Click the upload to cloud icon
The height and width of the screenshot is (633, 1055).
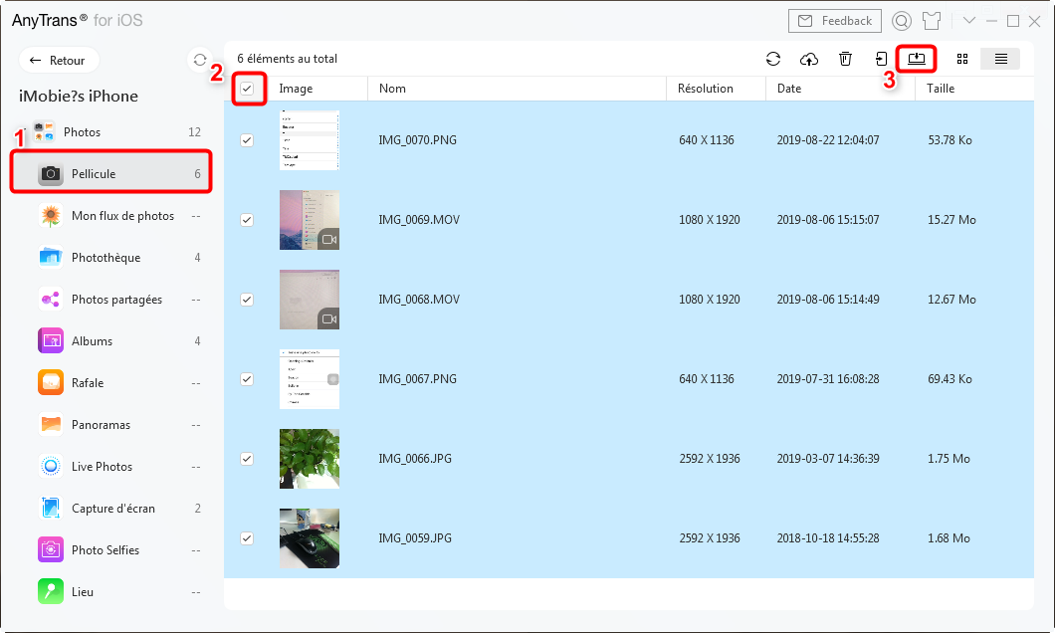(809, 59)
